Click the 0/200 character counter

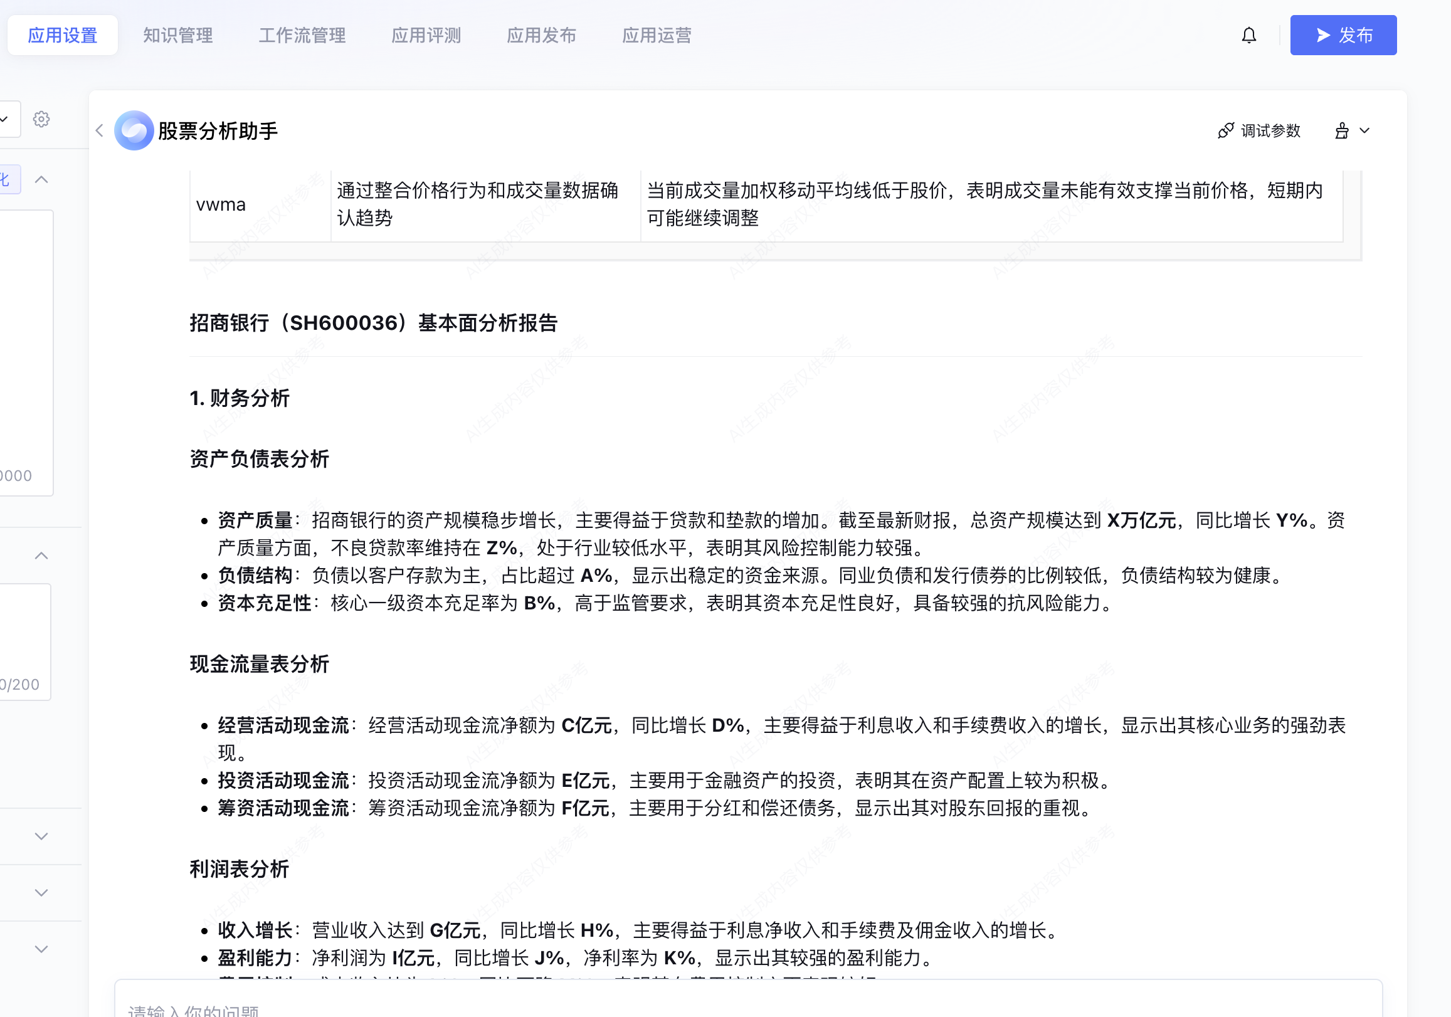[19, 685]
